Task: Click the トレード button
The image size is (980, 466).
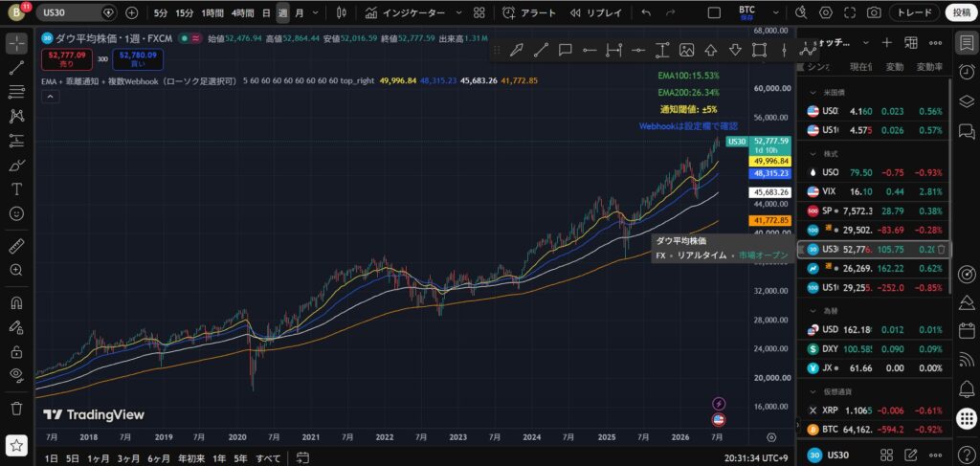Action: [914, 12]
